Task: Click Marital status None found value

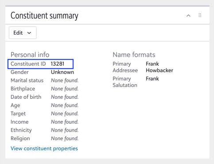Action: click(65, 80)
